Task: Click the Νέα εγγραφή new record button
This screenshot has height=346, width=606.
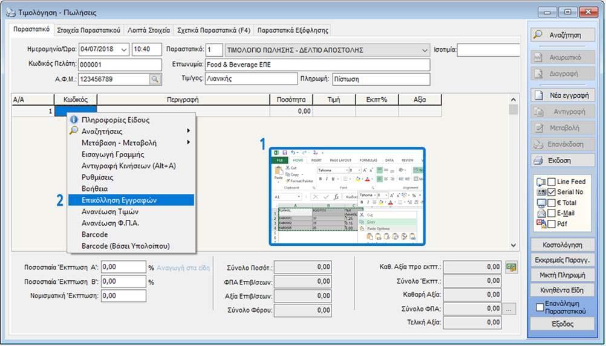Action: [562, 95]
